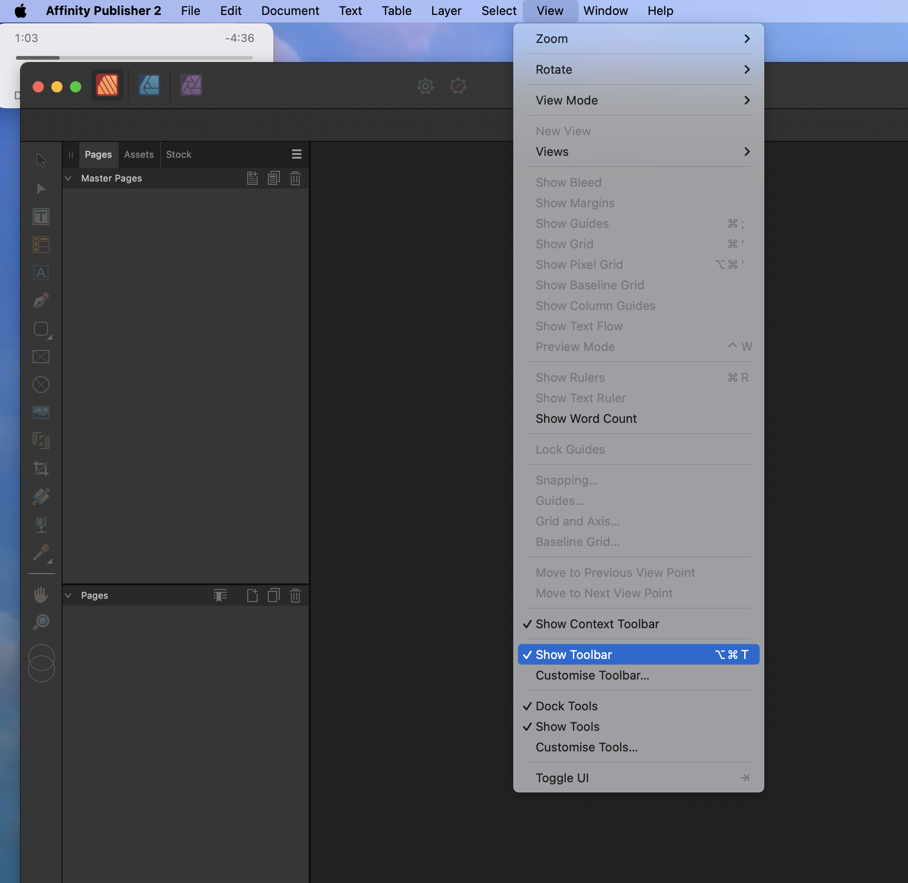Open the Apple menu
The width and height of the screenshot is (908, 883).
click(x=21, y=11)
